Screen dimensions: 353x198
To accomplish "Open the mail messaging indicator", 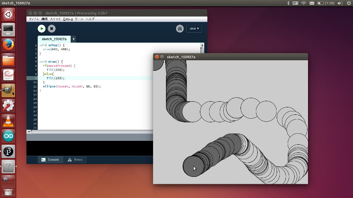I will [312, 3].
